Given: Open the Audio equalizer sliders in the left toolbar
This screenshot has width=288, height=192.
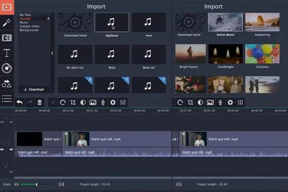Looking at the screenshot, I should 123,102.
